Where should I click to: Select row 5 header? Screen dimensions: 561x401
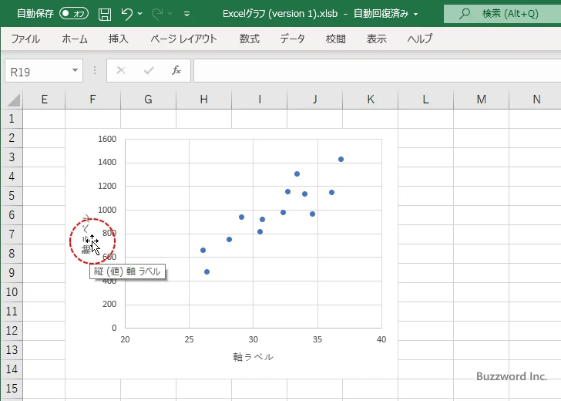point(12,196)
